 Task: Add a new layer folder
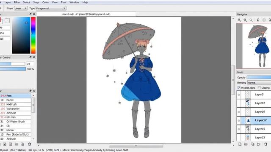coord(246,144)
